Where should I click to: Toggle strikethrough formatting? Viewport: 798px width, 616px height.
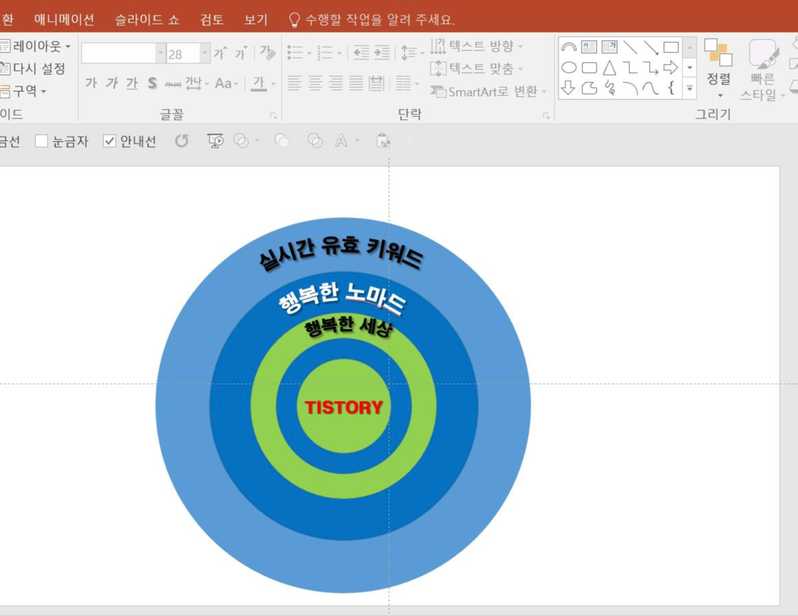(x=173, y=84)
